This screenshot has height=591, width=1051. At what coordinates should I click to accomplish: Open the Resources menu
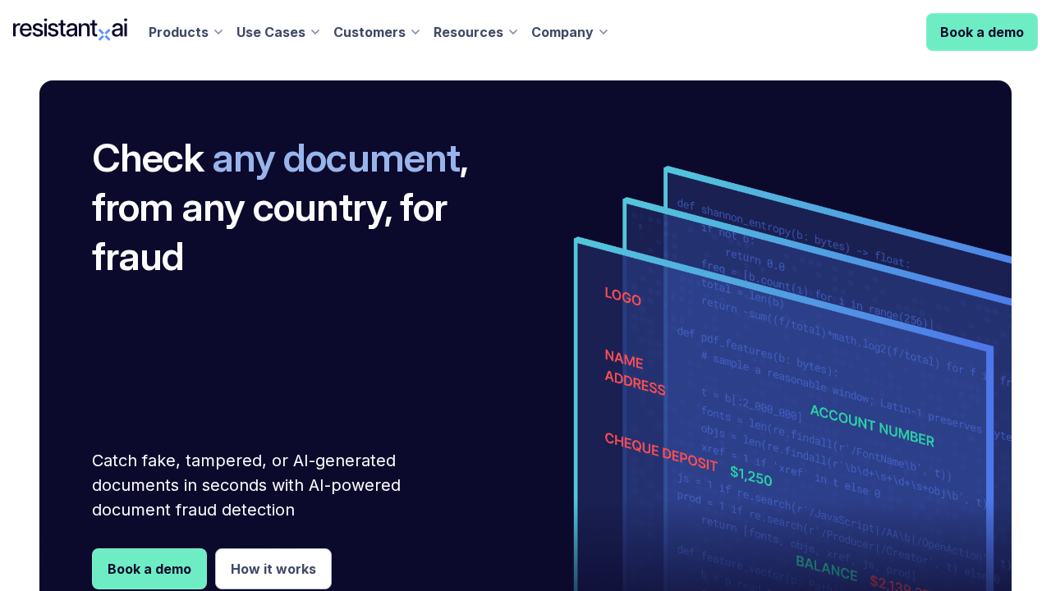point(468,32)
